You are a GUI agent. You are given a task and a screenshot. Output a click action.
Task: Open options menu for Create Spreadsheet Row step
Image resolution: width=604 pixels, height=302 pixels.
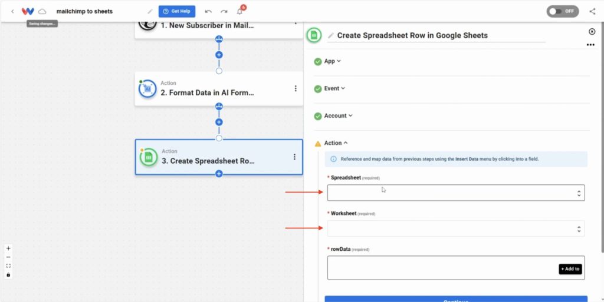point(295,157)
